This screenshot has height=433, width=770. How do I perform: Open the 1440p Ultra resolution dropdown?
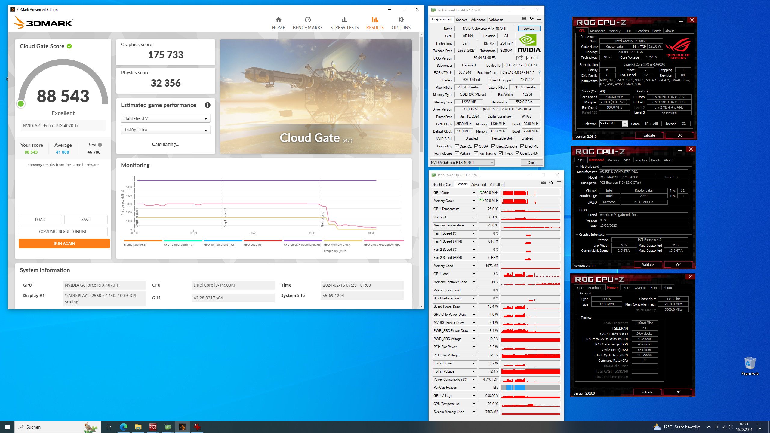click(x=165, y=130)
